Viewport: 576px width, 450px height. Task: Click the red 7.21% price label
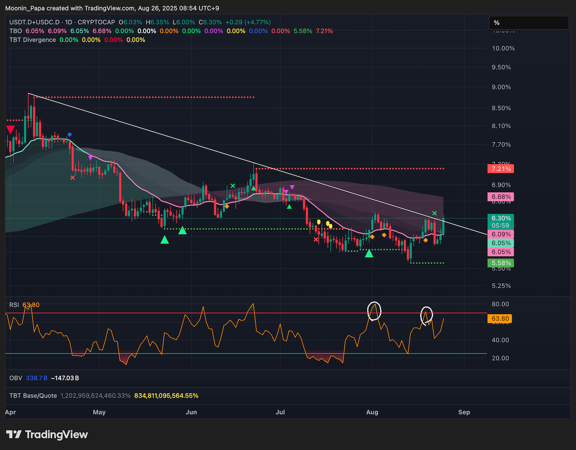point(500,169)
